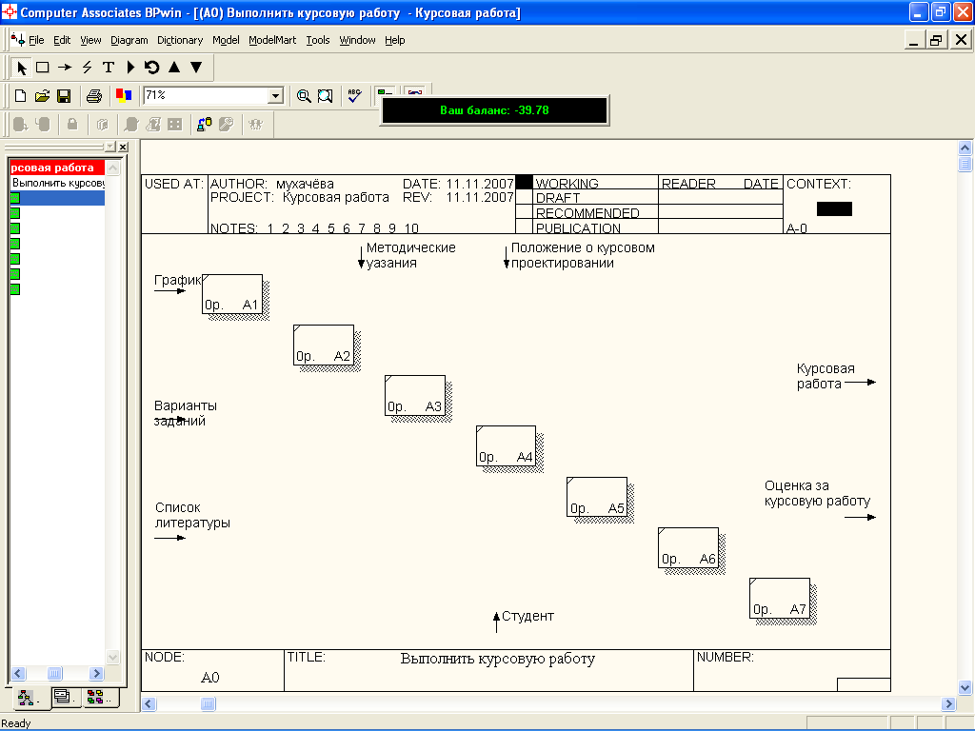Open the model color palette editor
This screenshot has width=975, height=731.
pos(123,96)
